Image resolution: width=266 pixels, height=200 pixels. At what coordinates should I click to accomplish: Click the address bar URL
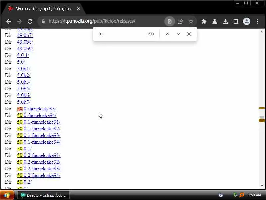point(92,21)
